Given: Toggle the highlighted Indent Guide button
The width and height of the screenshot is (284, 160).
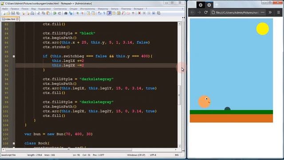Looking at the screenshot, I should [109, 13].
